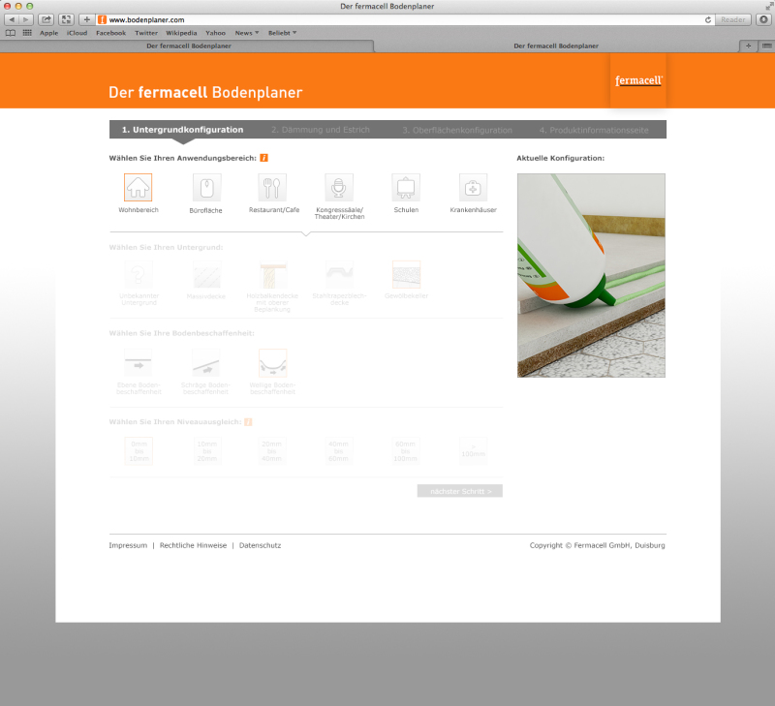The image size is (775, 706).
Task: Open step 3 Oberflächenkonfiguration tab
Action: coord(457,130)
